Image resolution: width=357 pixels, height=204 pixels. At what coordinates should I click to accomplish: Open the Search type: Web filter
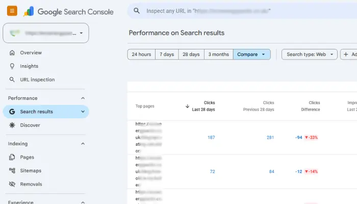click(310, 55)
